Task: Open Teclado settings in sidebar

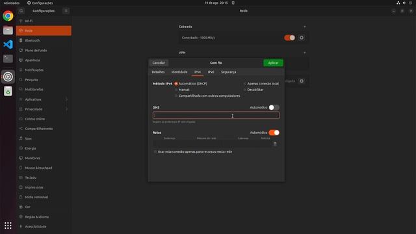Action: tap(44, 177)
